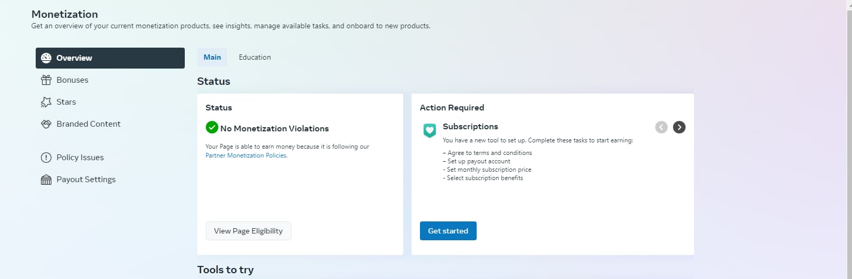The width and height of the screenshot is (852, 279).
Task: Open the Partner Monetization Policies link
Action: pyautogui.click(x=246, y=155)
